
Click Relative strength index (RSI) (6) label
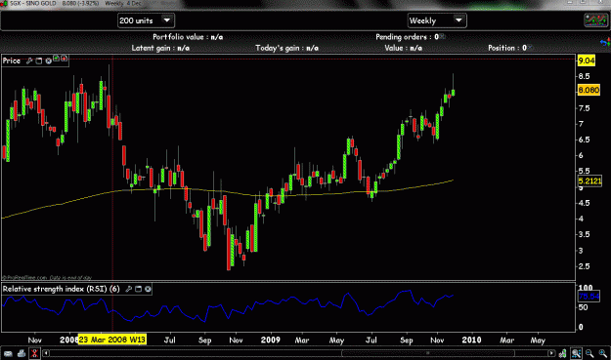click(62, 289)
